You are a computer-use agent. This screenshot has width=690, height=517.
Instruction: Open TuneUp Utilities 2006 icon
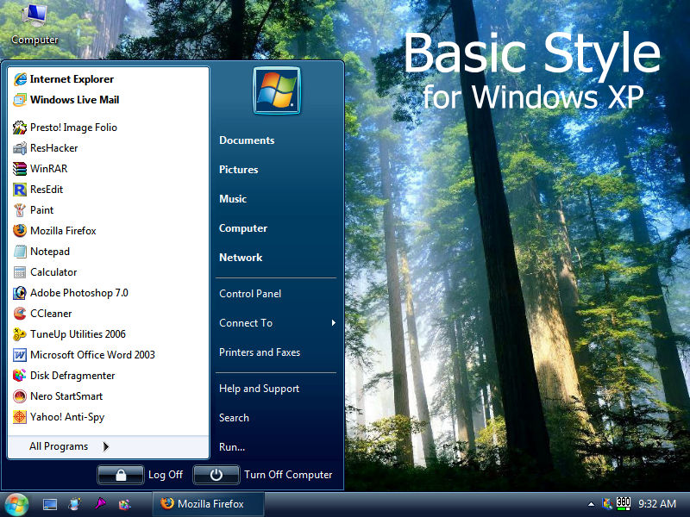pos(20,334)
